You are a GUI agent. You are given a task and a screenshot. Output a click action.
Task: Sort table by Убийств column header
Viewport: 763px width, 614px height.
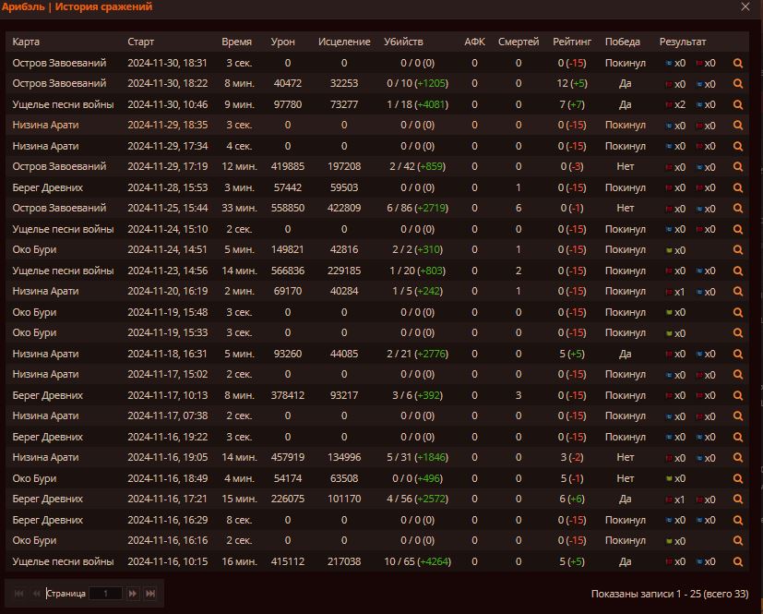click(403, 42)
